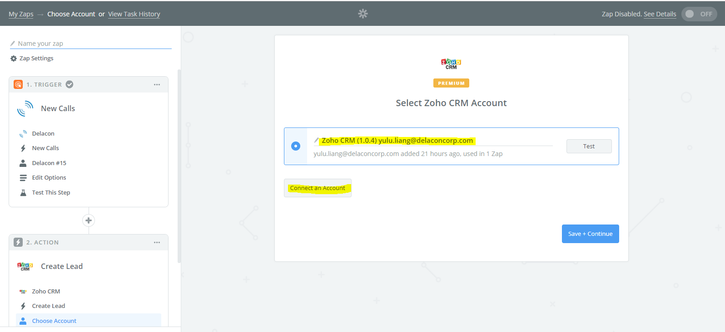
Task: Click the orange trigger app icon
Action: pos(18,84)
